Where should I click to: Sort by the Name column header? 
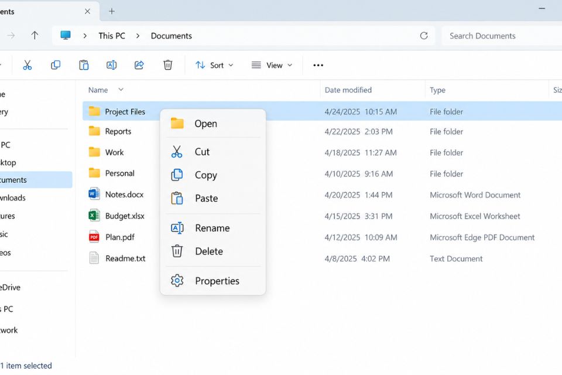[98, 90]
